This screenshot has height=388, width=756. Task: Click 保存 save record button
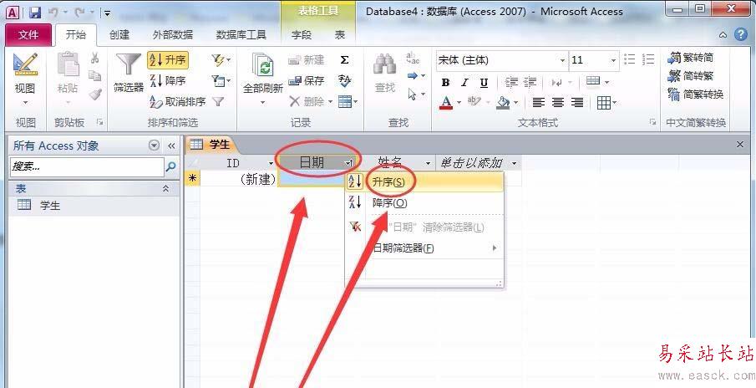coord(307,80)
